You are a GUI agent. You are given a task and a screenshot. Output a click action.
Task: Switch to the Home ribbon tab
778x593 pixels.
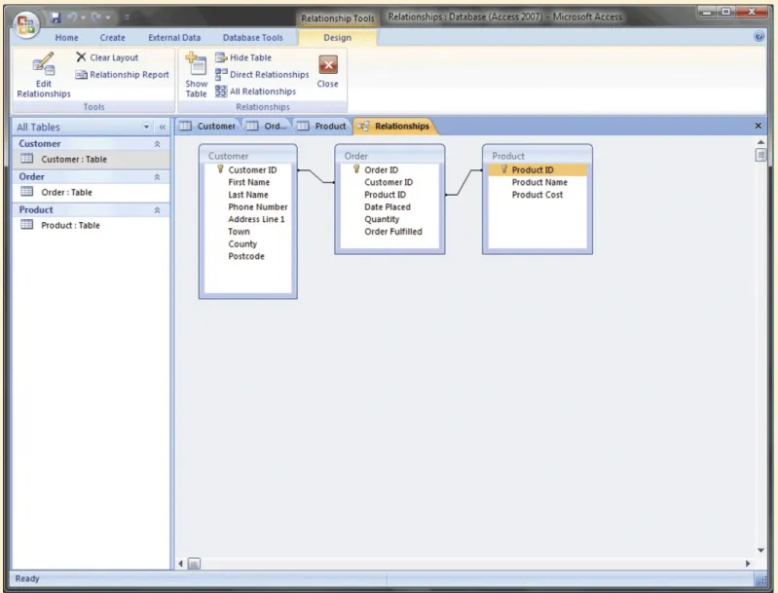pos(66,38)
